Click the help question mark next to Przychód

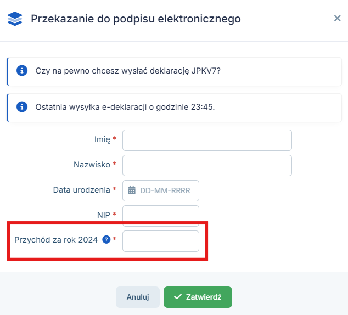pyautogui.click(x=106, y=240)
